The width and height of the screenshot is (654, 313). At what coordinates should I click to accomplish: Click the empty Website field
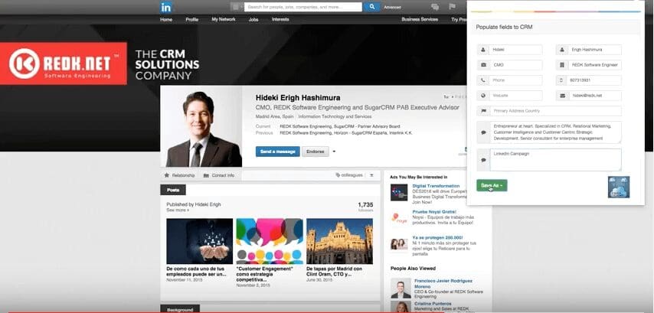(515, 96)
